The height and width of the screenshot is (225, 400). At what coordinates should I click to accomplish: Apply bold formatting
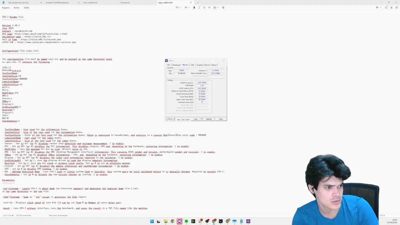coord(194,7)
